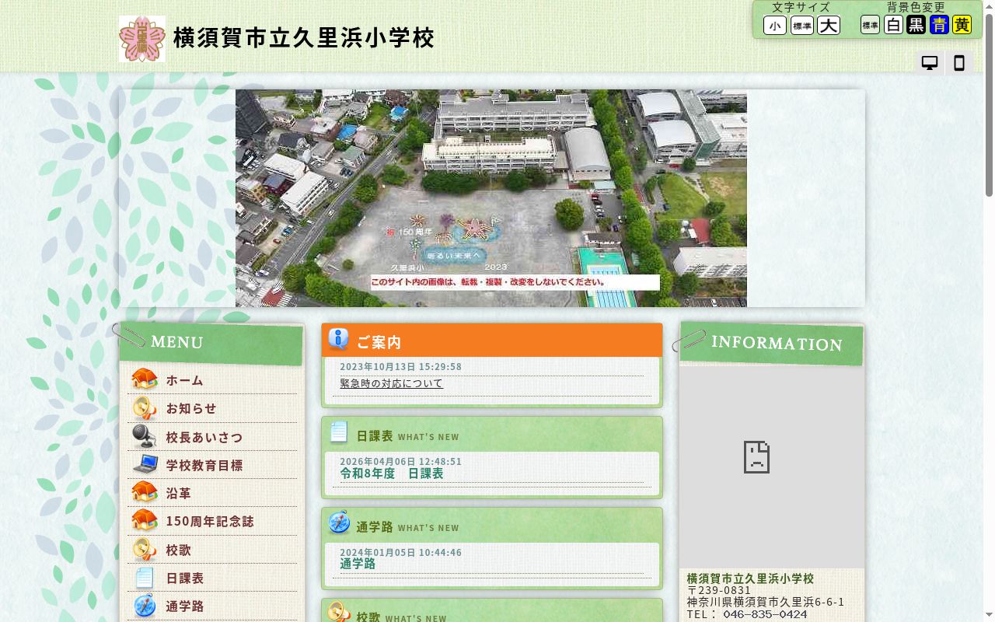Open 通学路 article link dated 2024年01月05日
The image size is (995, 622).
tap(358, 564)
